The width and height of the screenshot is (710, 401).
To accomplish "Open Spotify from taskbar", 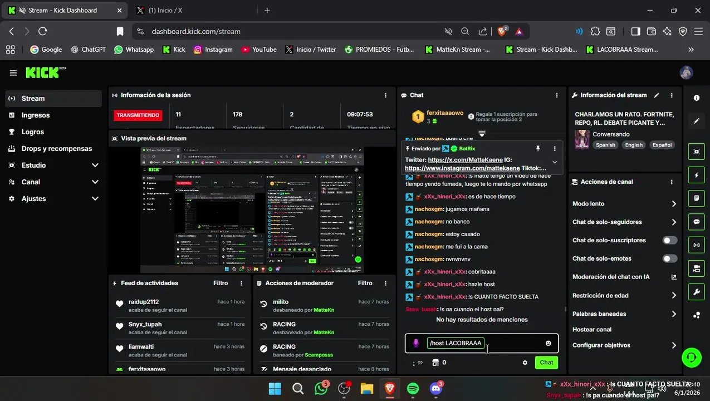I will (413, 389).
